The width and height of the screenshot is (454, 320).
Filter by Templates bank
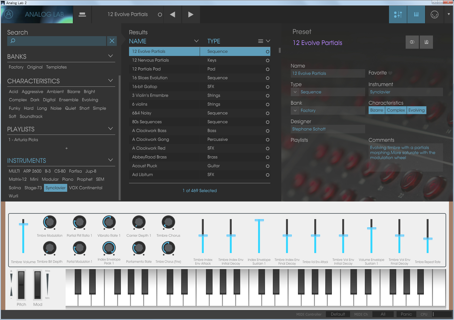coord(57,67)
